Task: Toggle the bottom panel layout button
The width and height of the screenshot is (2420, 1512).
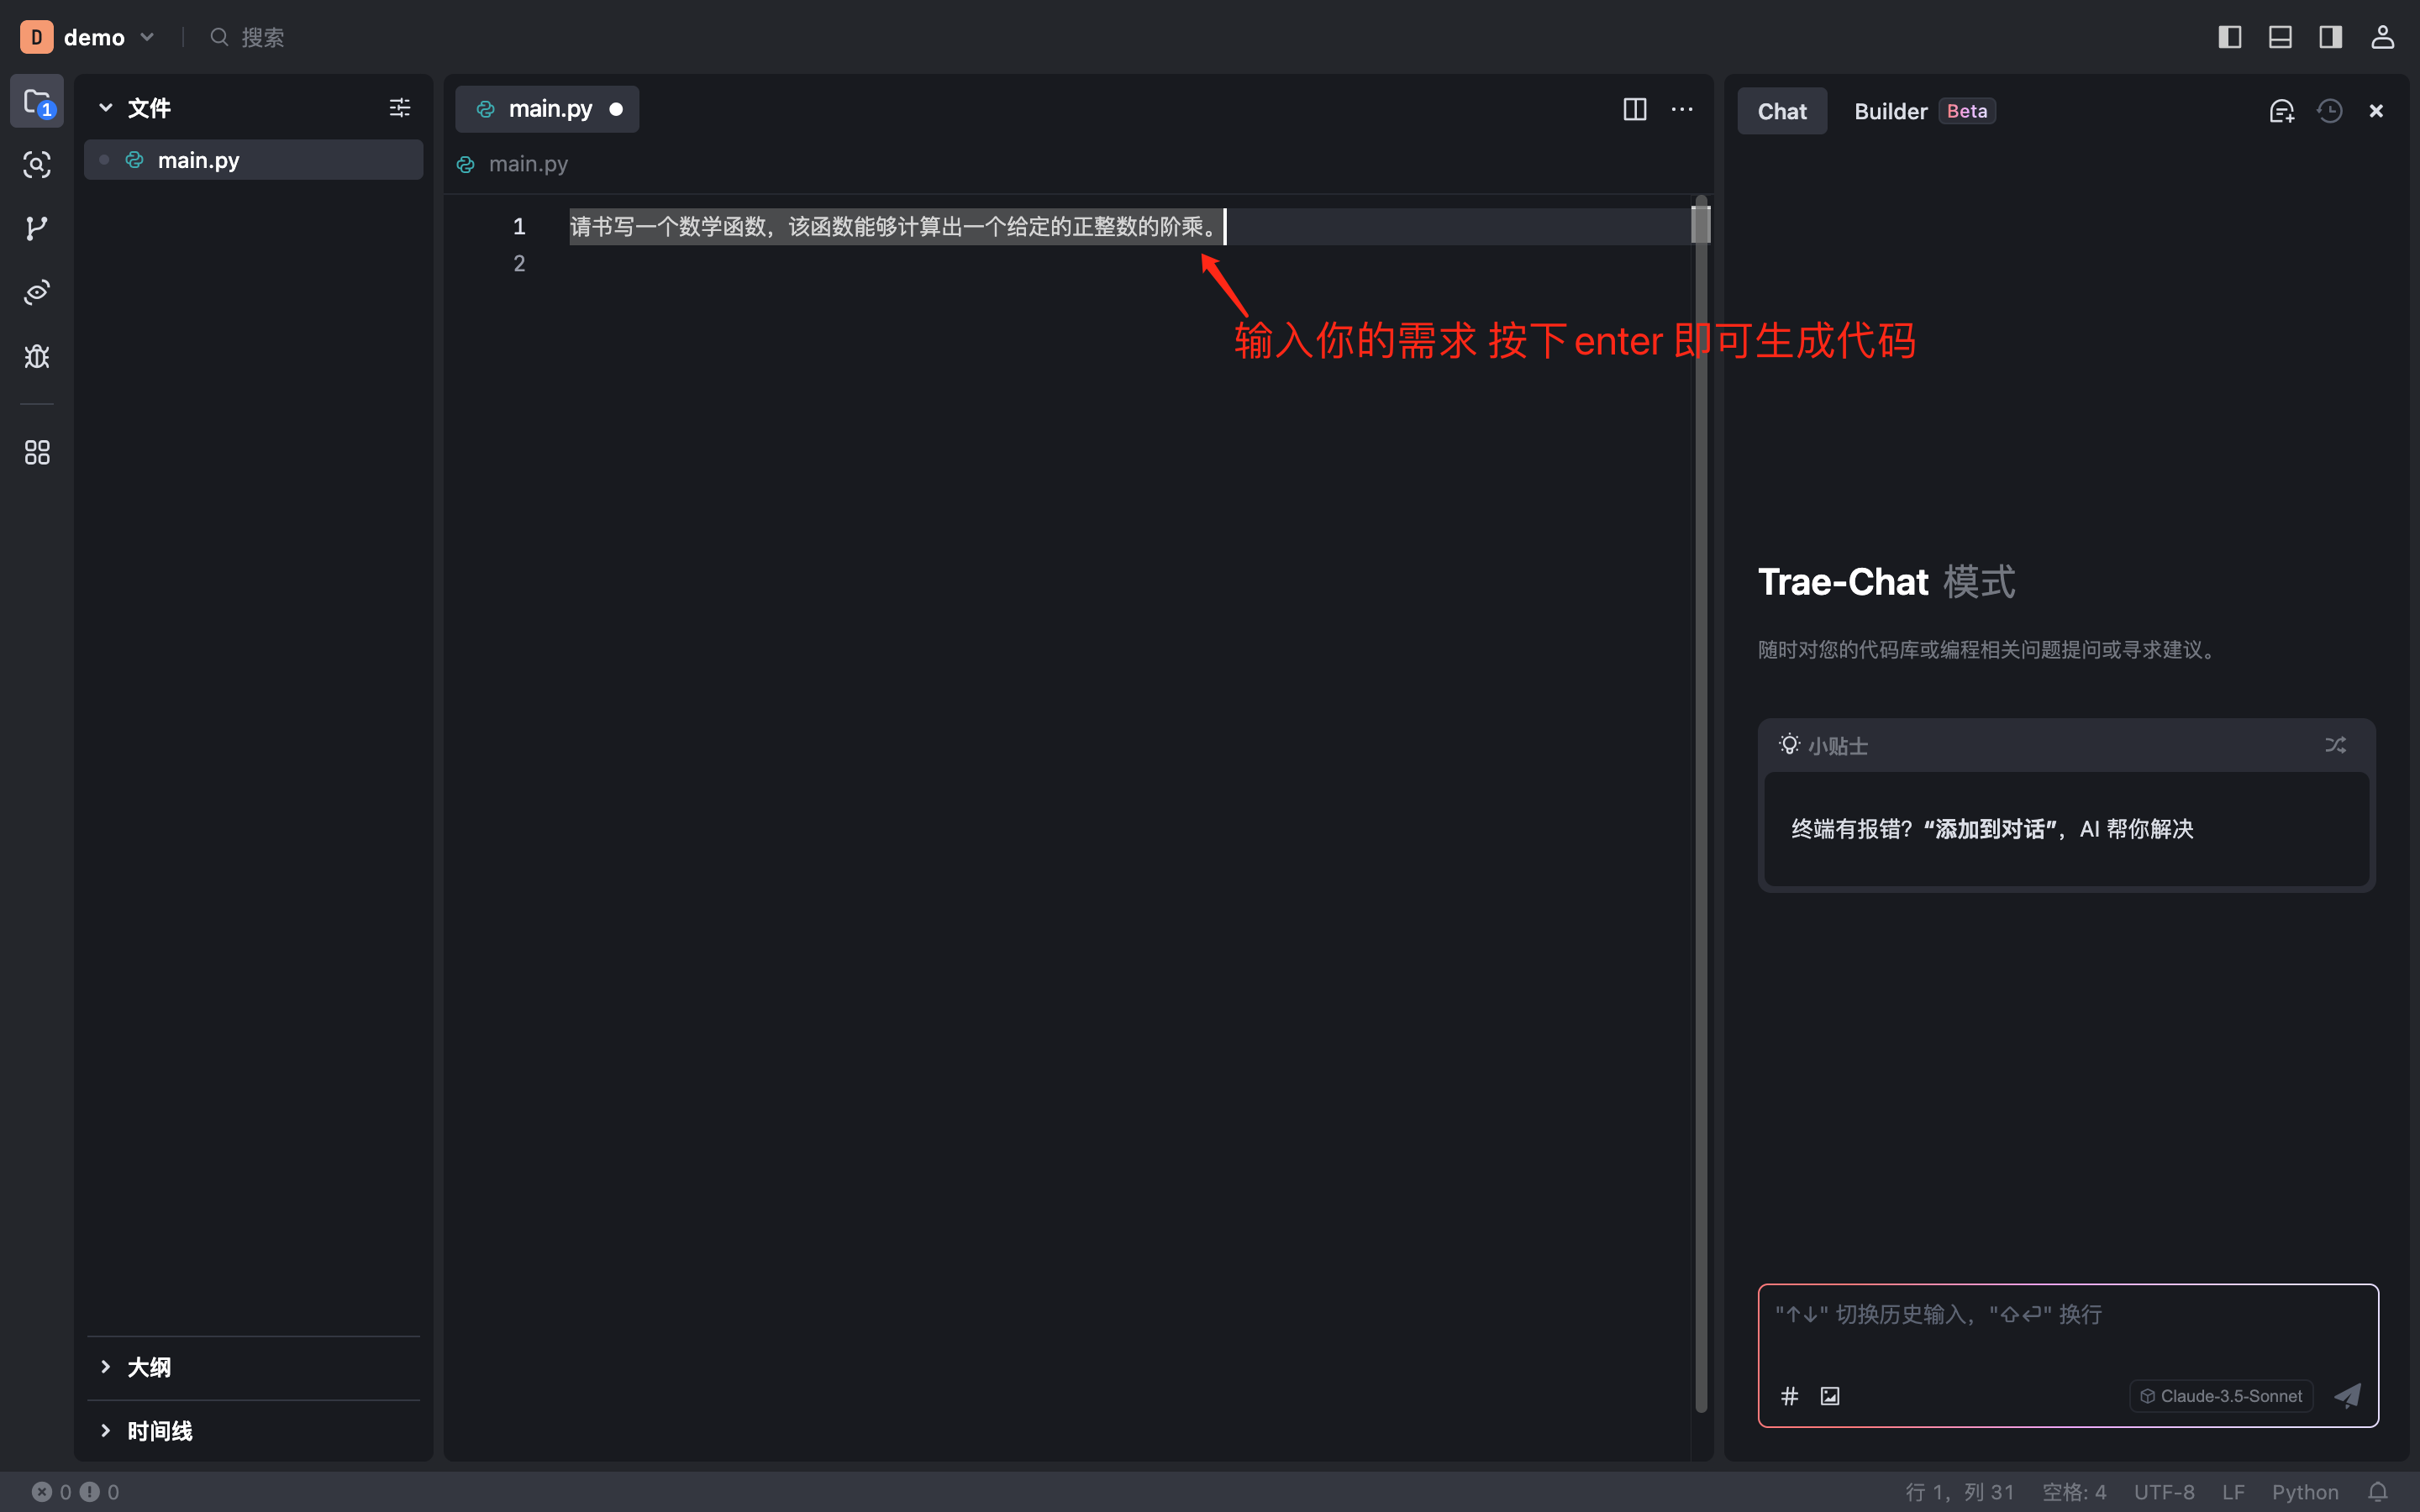Action: (2280, 37)
